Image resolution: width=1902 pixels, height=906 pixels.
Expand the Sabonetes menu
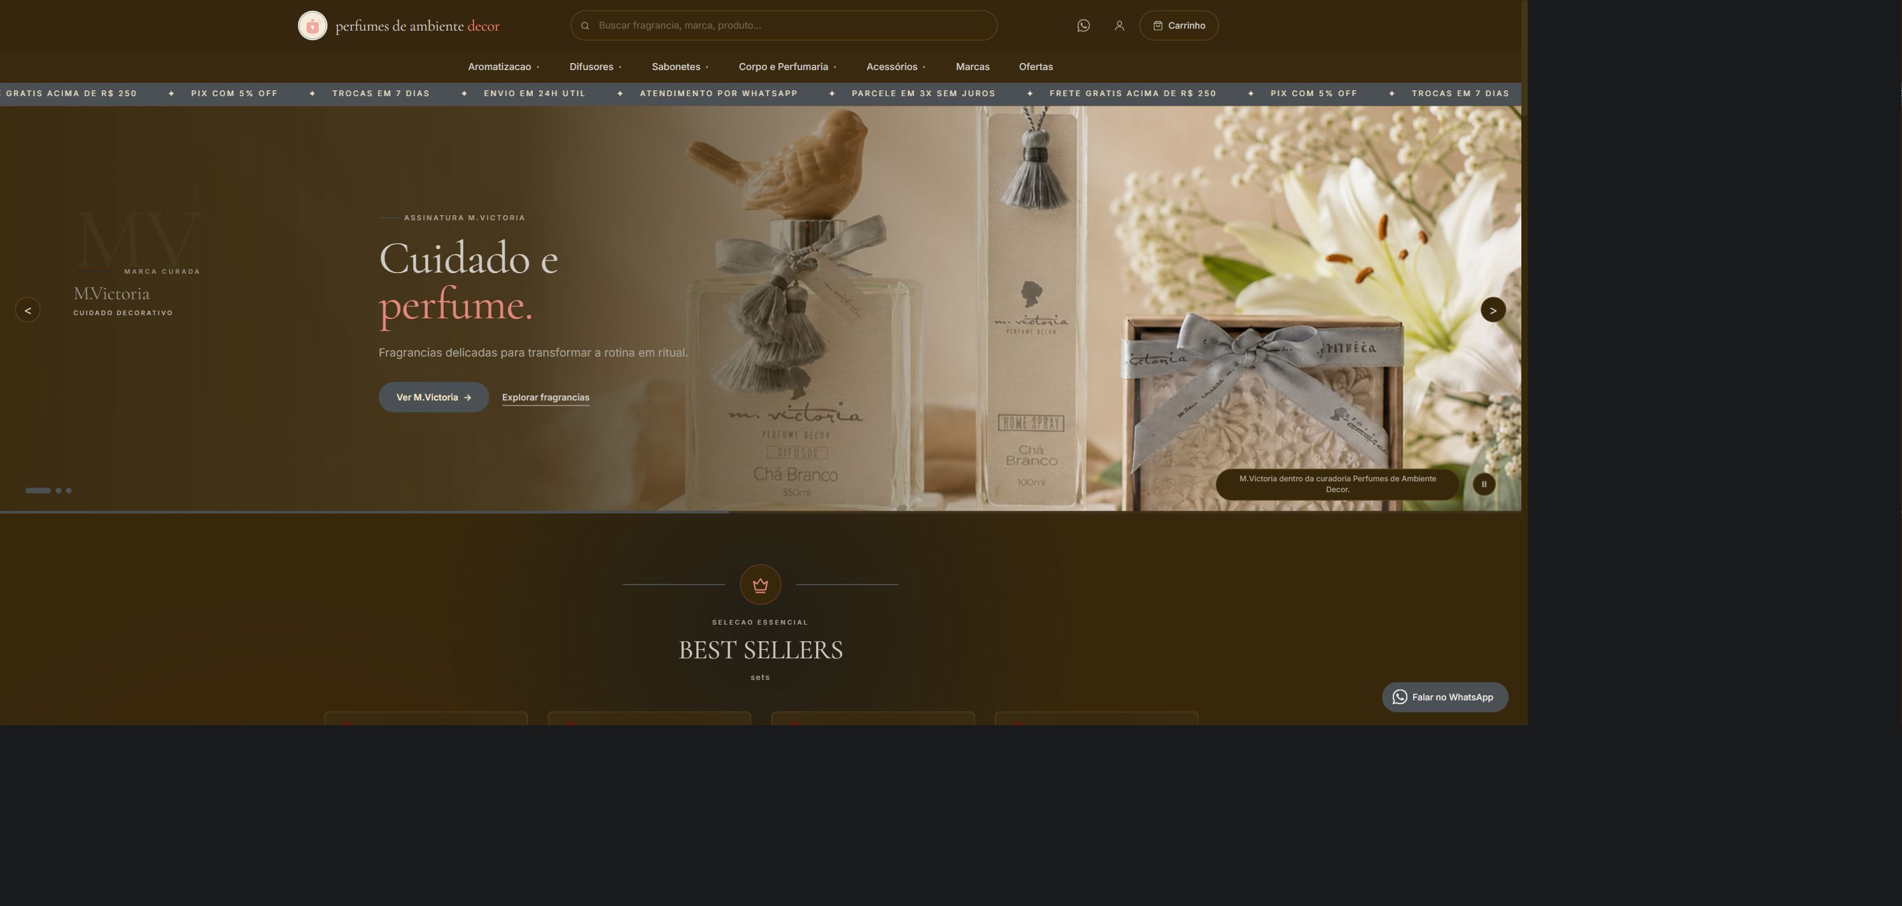(x=680, y=66)
